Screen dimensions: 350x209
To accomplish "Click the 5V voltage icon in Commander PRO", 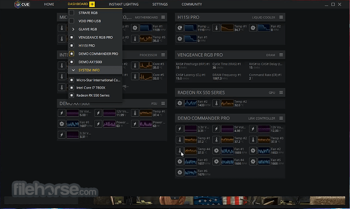I will coord(216,129).
